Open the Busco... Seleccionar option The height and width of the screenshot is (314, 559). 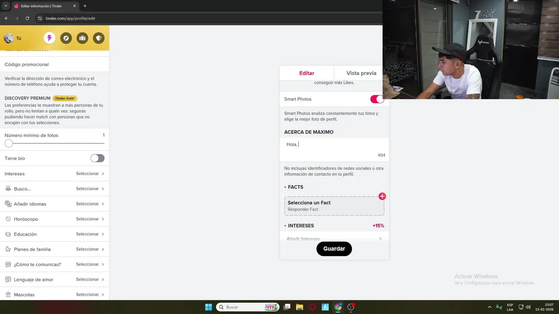[90, 189]
